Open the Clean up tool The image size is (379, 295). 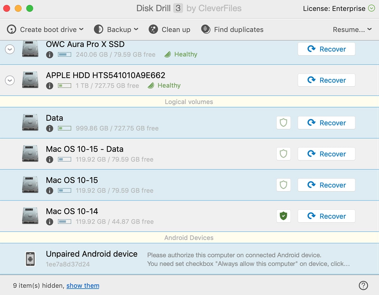pyautogui.click(x=169, y=29)
